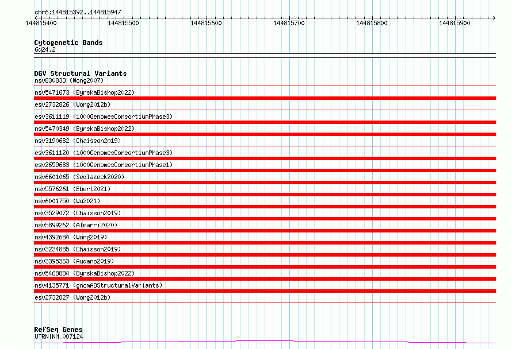The width and height of the screenshot is (512, 349).
Task: Open the esv2732827 (Wong2012b) variant
Action: tap(265, 303)
